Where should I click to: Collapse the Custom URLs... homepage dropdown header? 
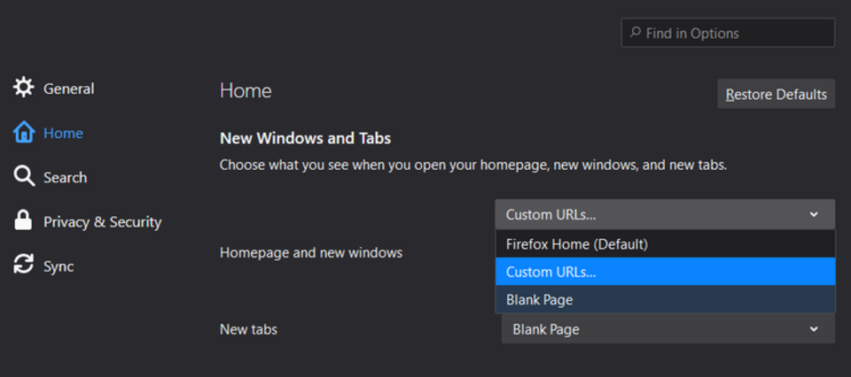665,214
